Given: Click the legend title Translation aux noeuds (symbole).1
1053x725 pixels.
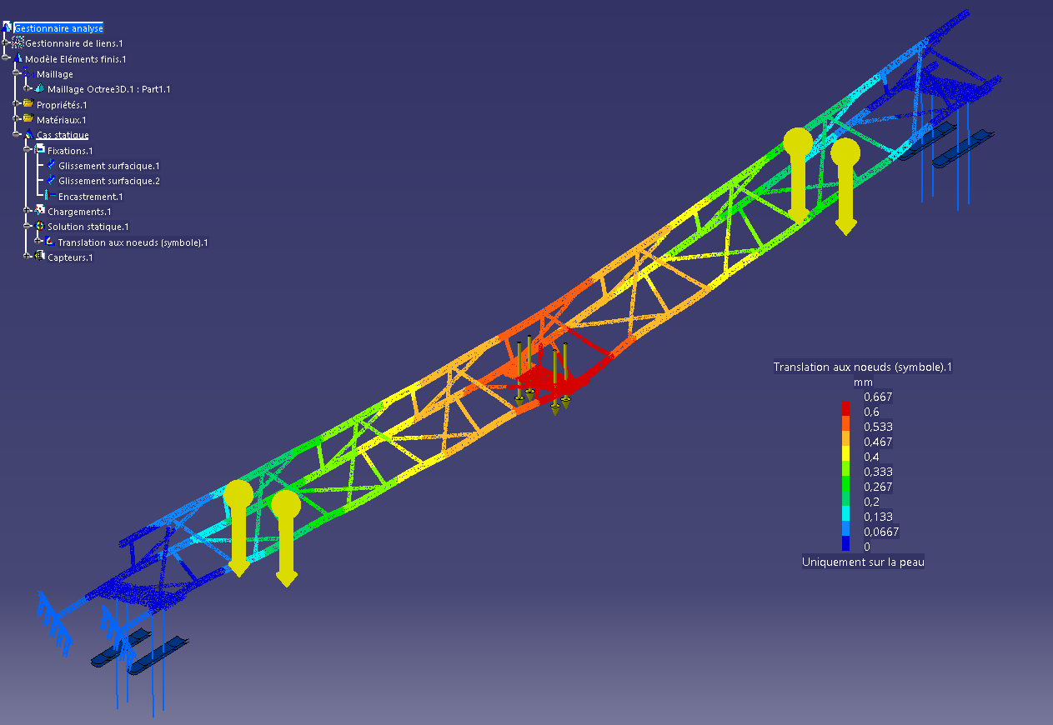Looking at the screenshot, I should click(863, 367).
